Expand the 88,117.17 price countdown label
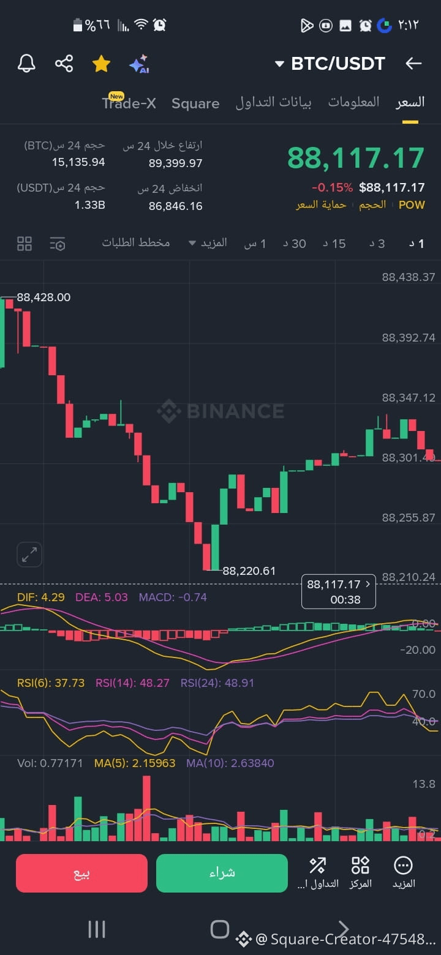Viewport: 441px width, 955px height. click(339, 591)
